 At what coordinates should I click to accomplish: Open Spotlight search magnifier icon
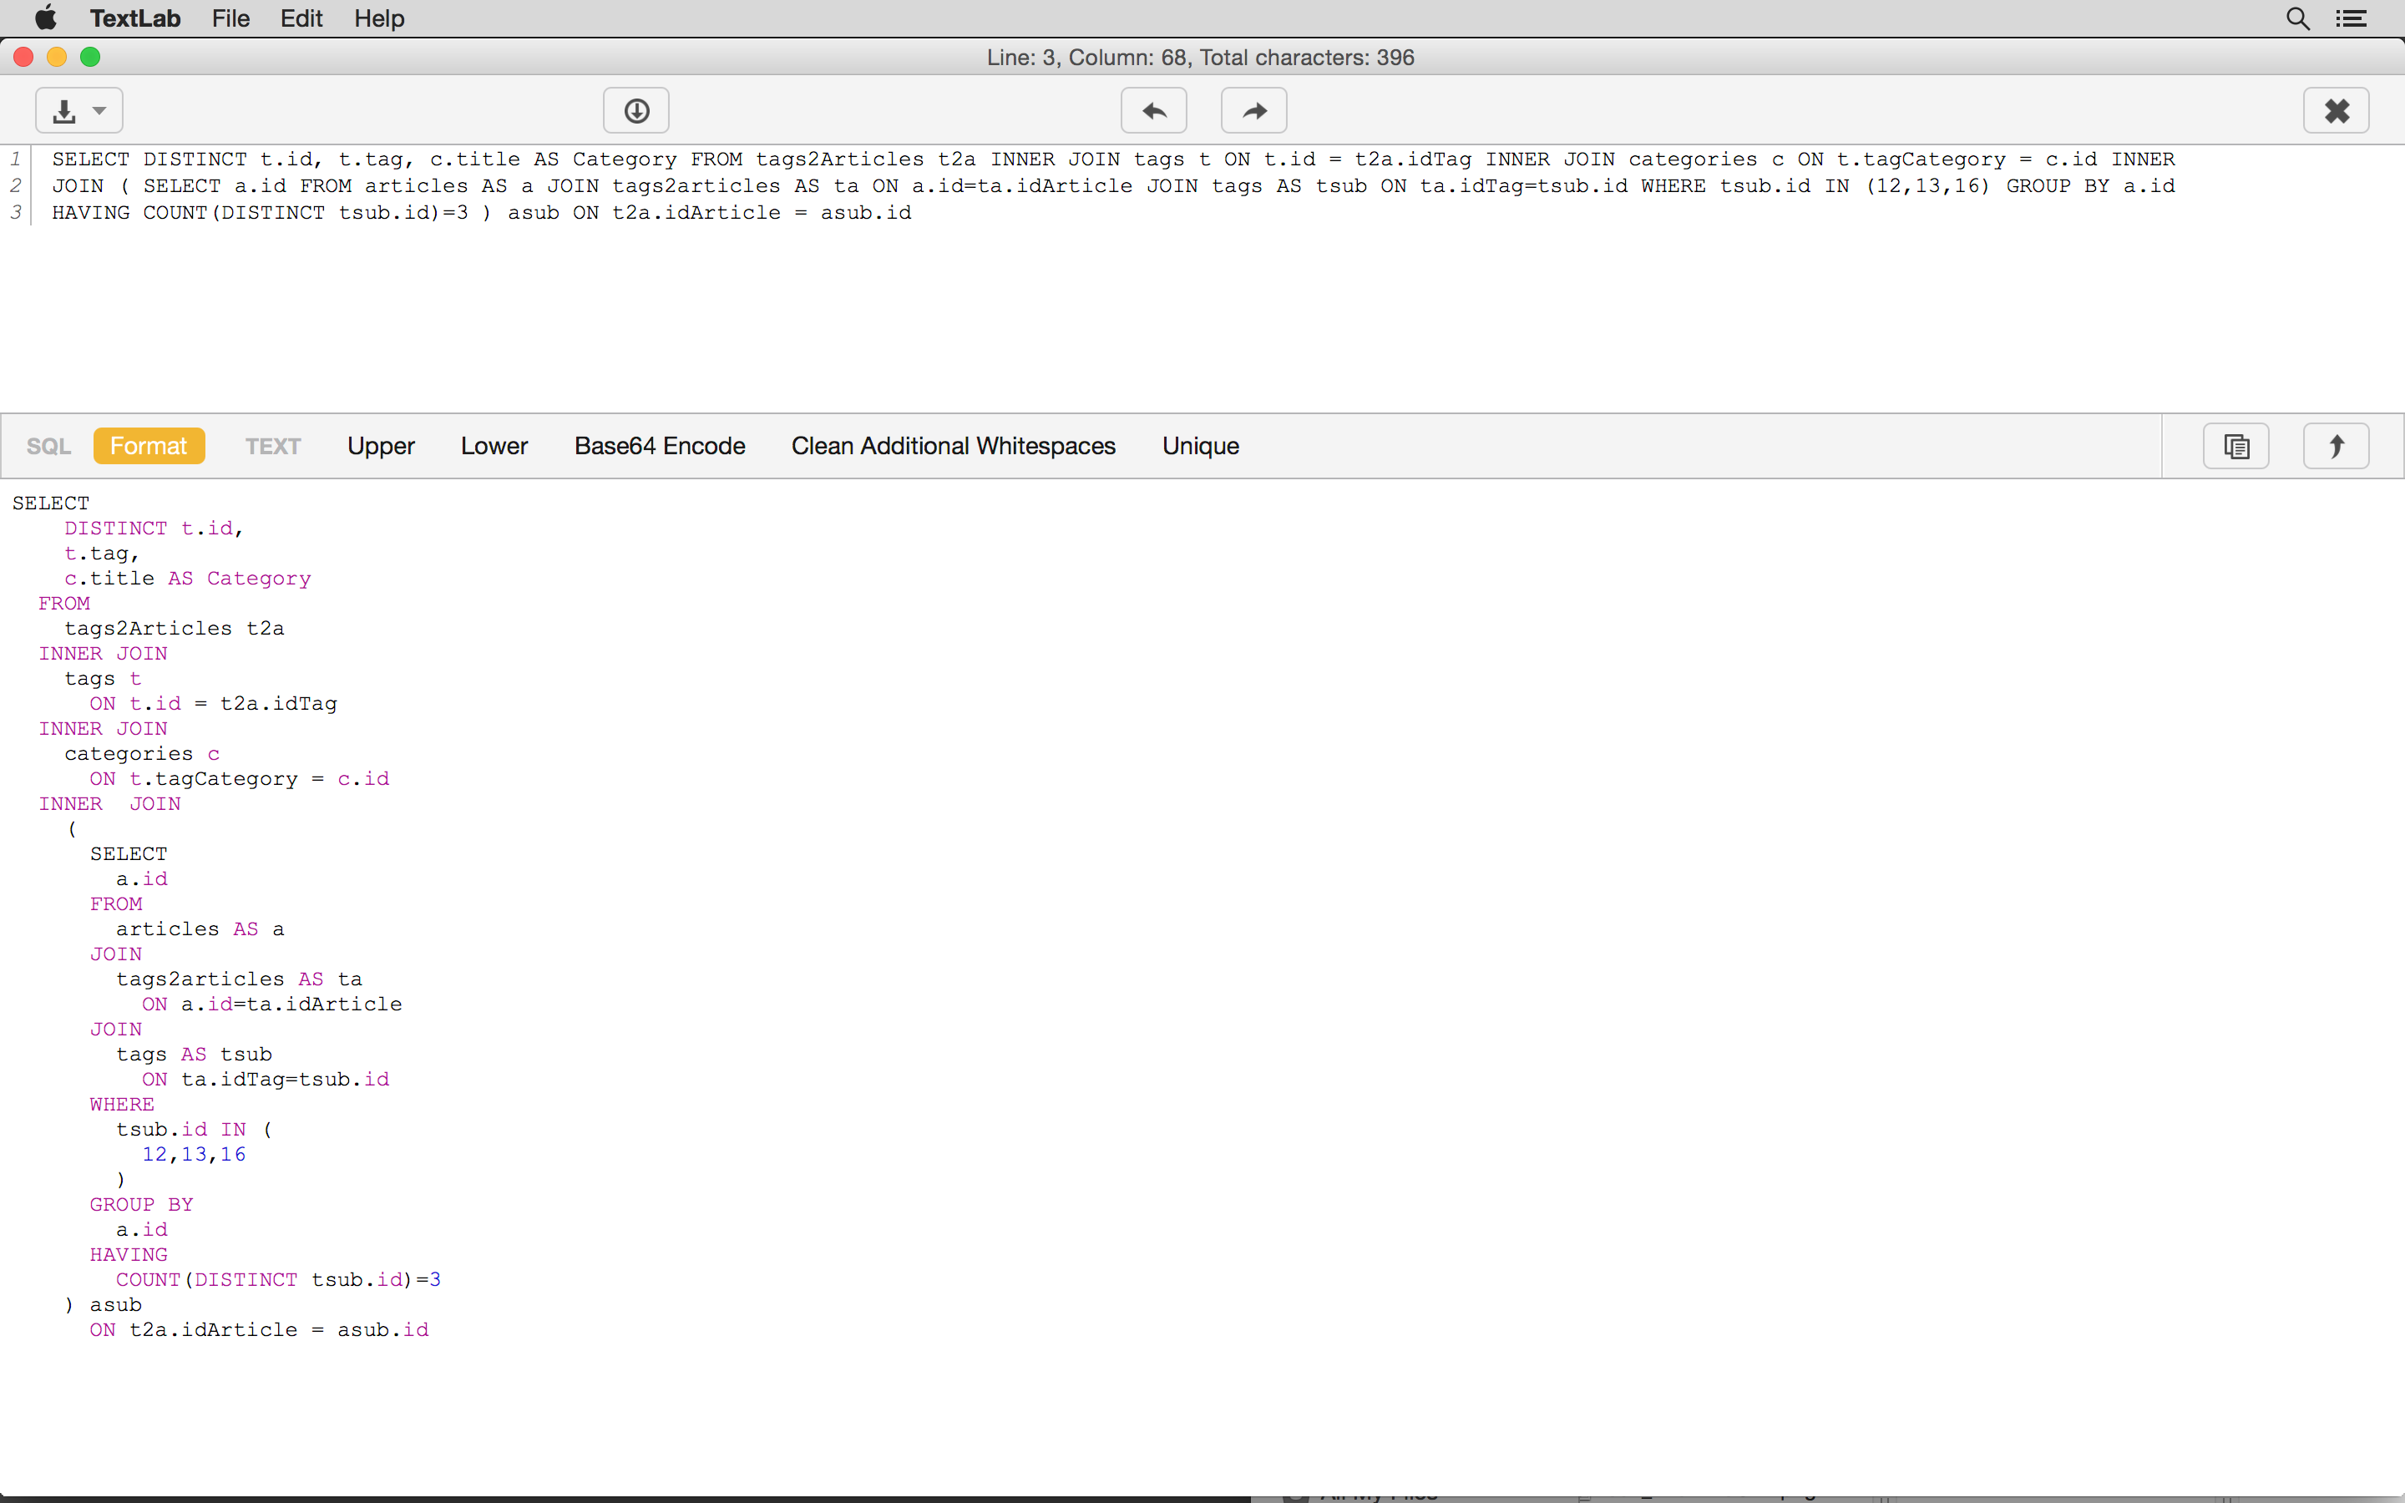pyautogui.click(x=2297, y=19)
